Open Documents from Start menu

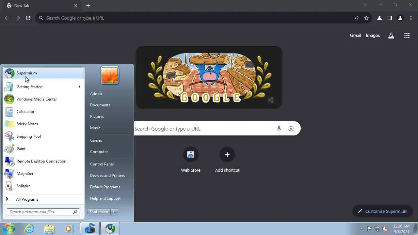100,105
